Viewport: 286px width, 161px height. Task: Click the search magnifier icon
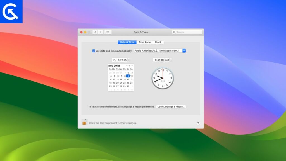[x=175, y=32]
